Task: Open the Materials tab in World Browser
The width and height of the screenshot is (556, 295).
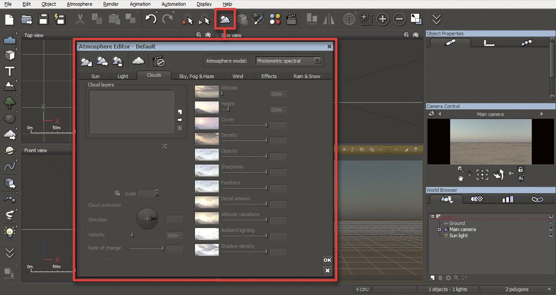Action: (477, 199)
